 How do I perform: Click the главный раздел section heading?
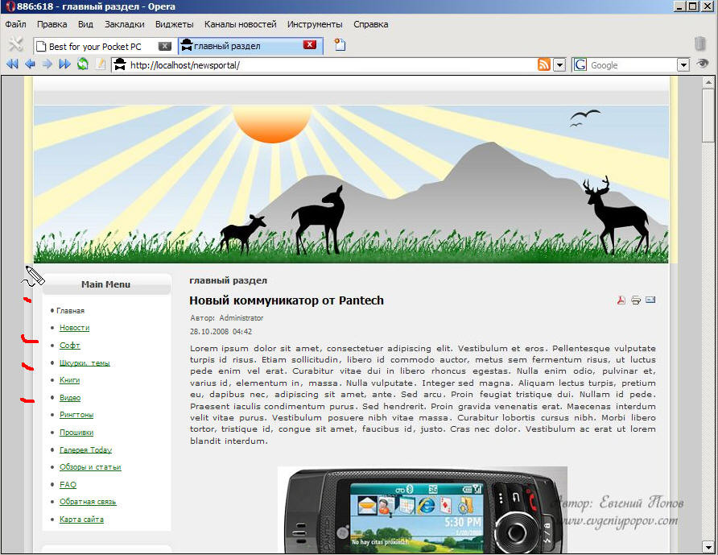[228, 280]
